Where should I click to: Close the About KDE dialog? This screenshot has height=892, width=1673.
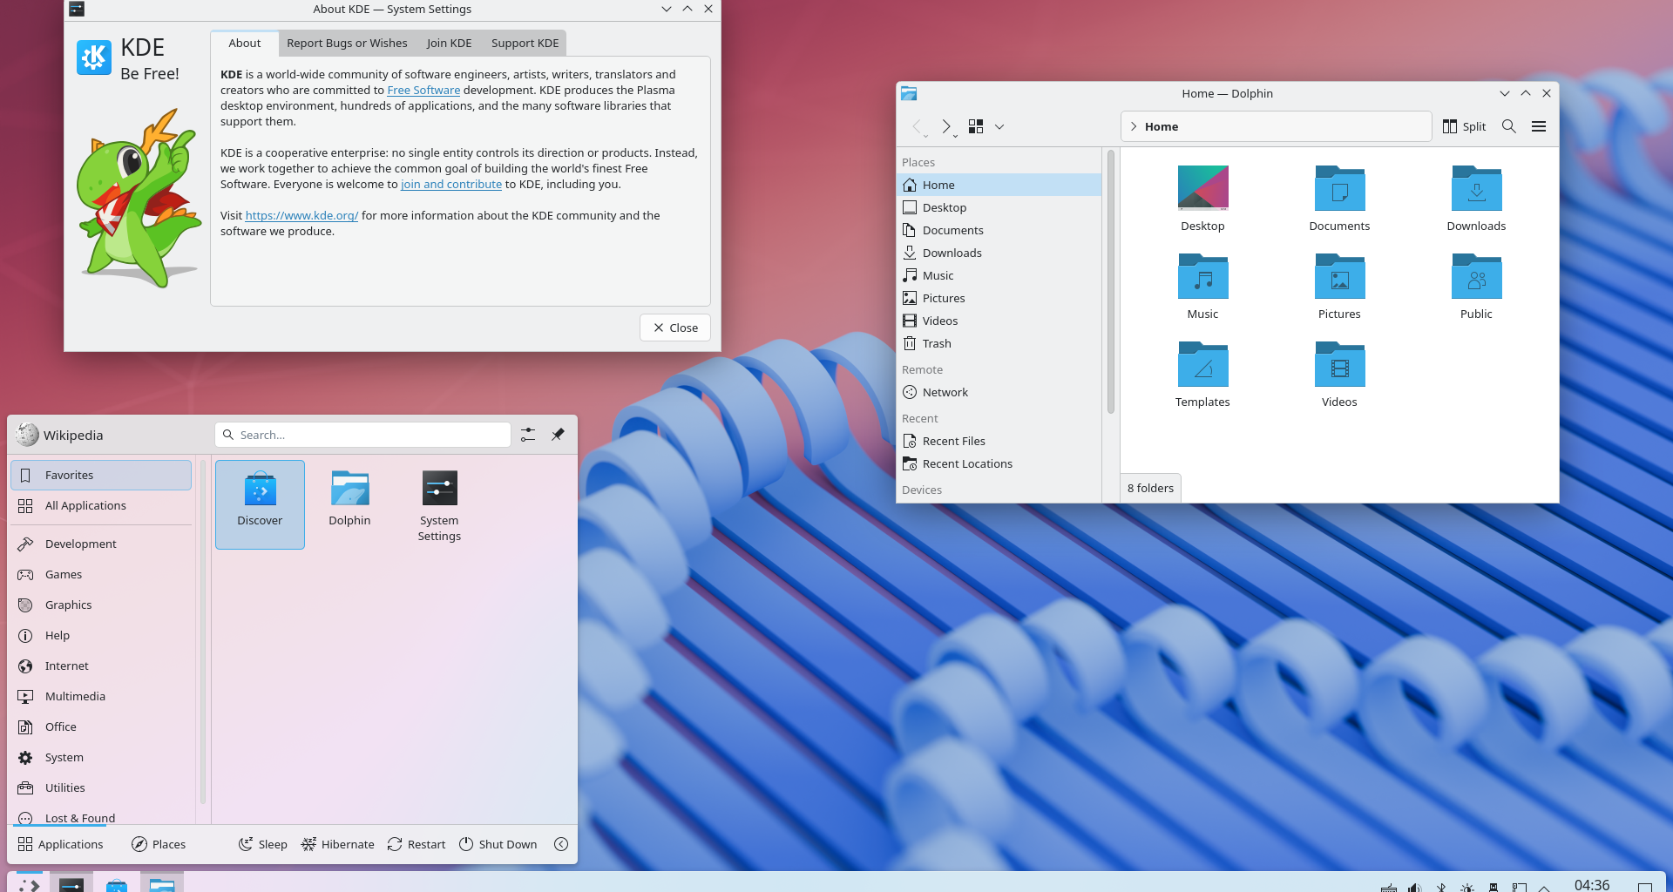point(674,328)
